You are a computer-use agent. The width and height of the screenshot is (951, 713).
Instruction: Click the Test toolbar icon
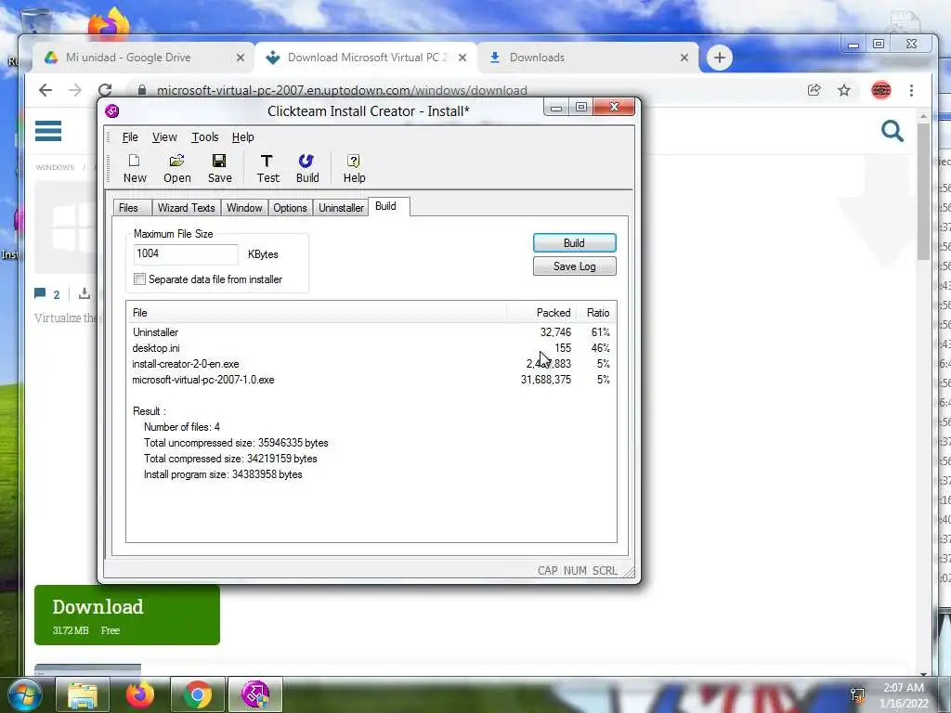(x=267, y=169)
